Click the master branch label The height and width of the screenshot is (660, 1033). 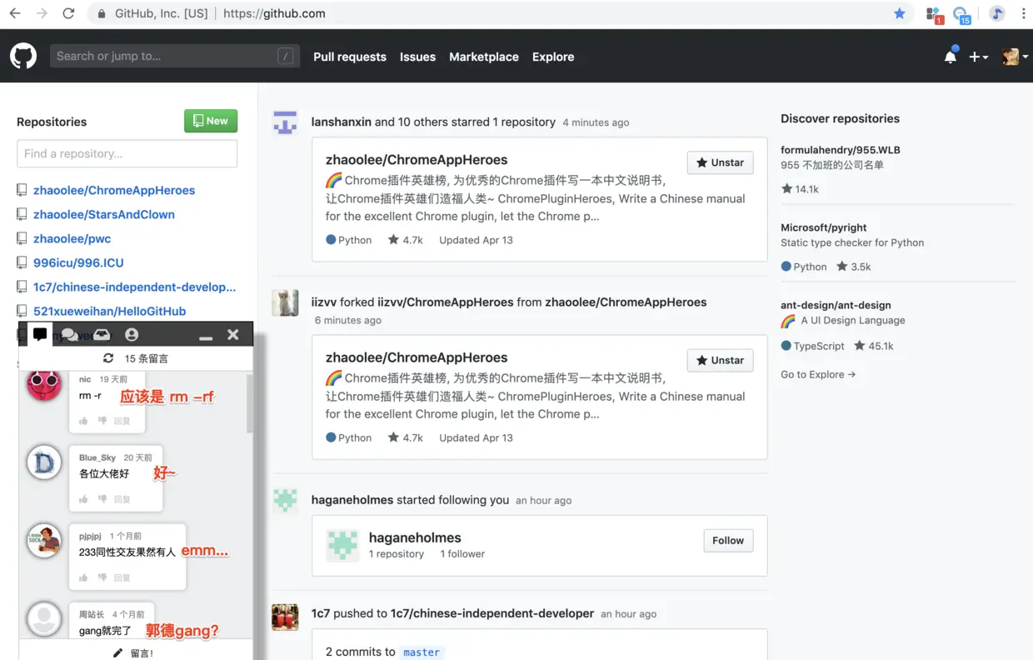tap(422, 652)
